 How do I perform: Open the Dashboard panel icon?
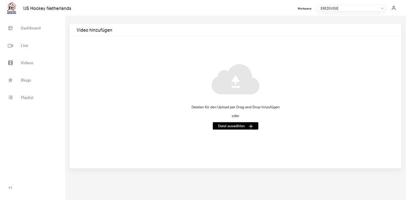pyautogui.click(x=10, y=28)
